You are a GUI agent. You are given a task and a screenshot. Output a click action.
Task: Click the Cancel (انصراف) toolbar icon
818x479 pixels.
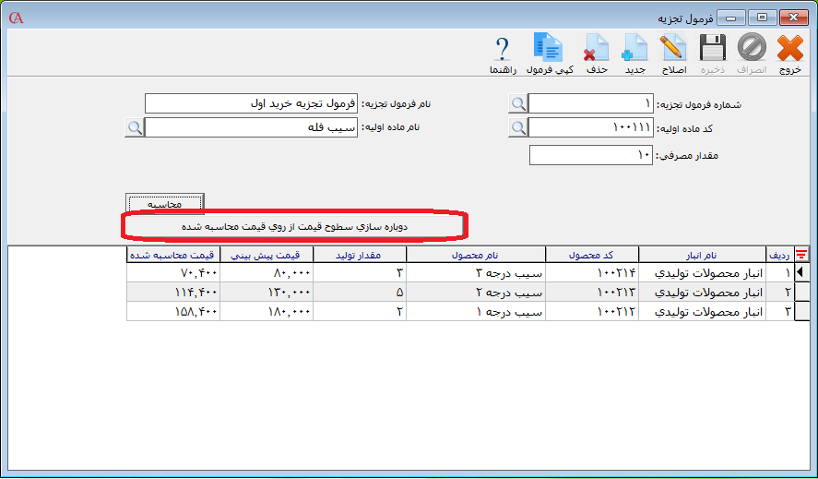(752, 53)
